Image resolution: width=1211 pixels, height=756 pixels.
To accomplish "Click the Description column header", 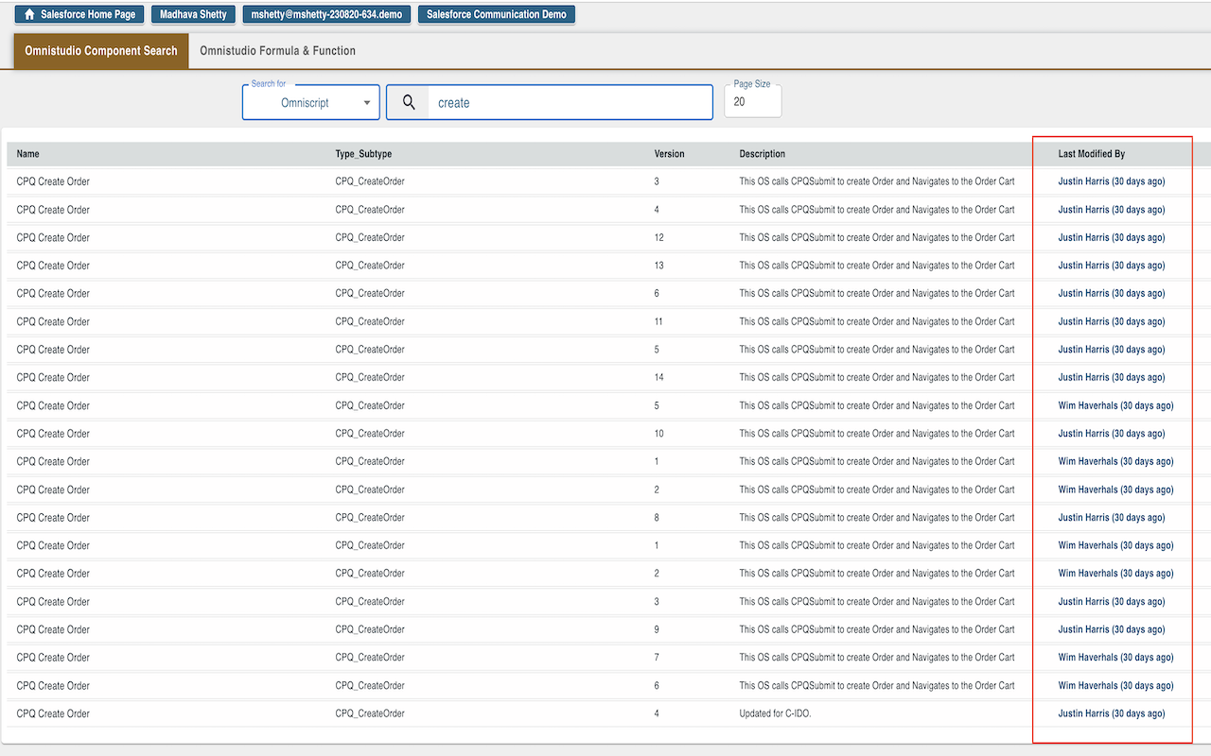I will point(762,154).
